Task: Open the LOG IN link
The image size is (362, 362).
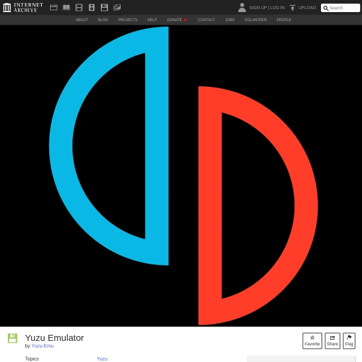Action: pyautogui.click(x=278, y=8)
